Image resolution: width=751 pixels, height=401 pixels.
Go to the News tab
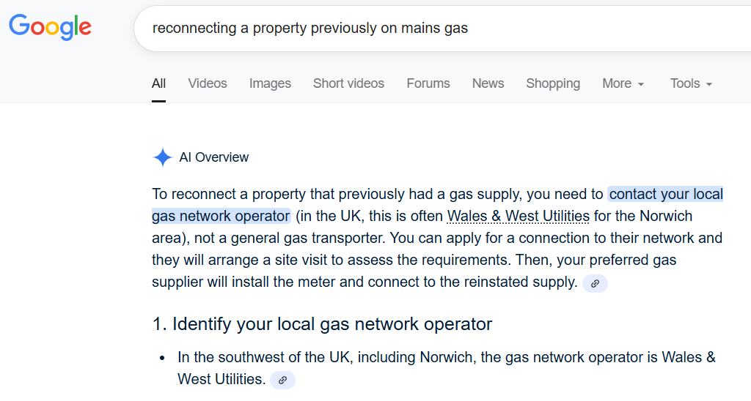point(488,83)
